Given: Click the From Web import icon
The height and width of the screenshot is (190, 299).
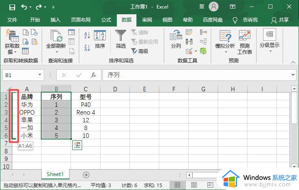Looking at the screenshot, I should 26,42.
